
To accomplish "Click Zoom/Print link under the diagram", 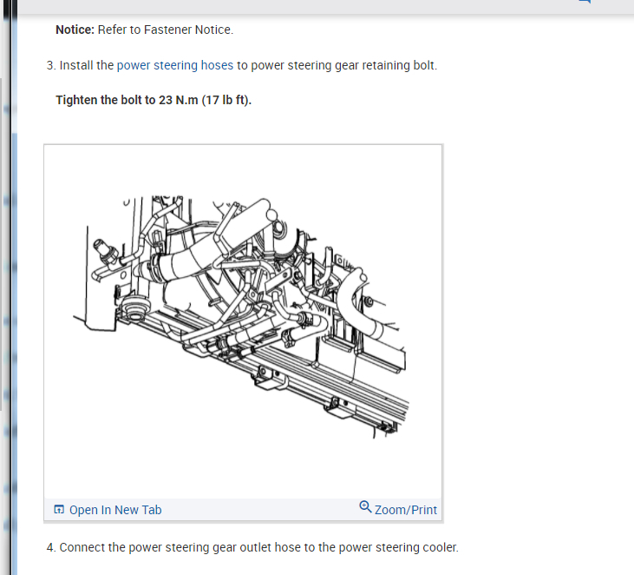I will pos(406,510).
